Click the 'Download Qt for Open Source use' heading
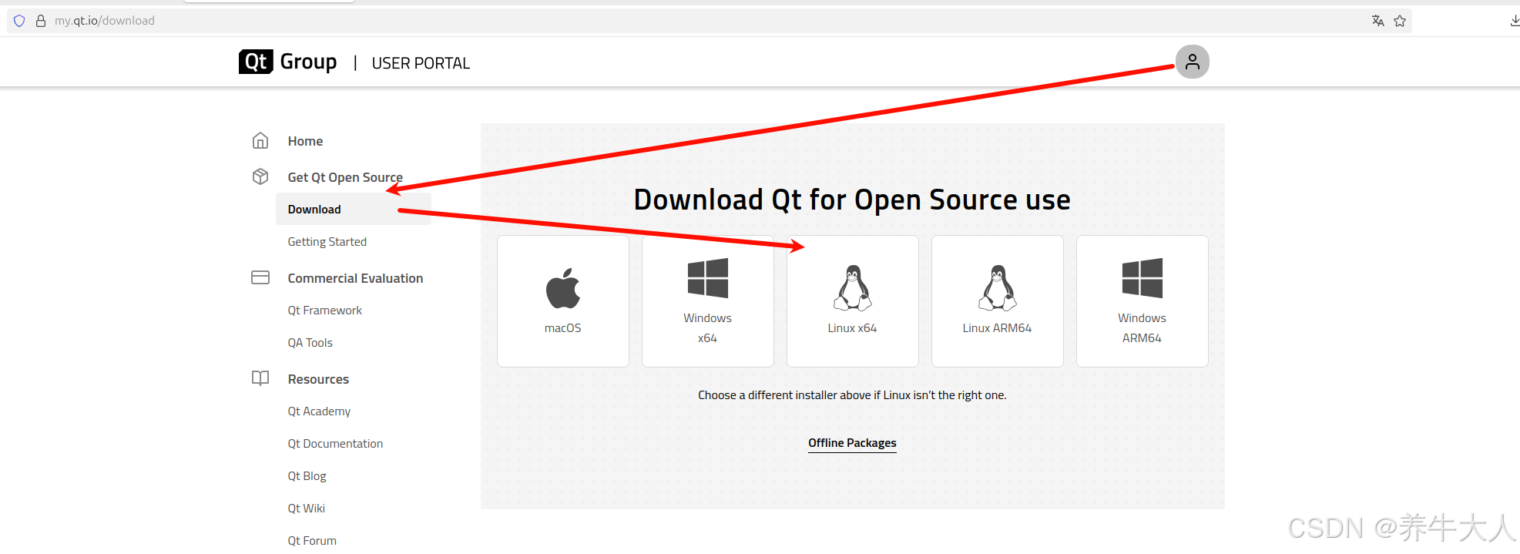 pos(852,200)
